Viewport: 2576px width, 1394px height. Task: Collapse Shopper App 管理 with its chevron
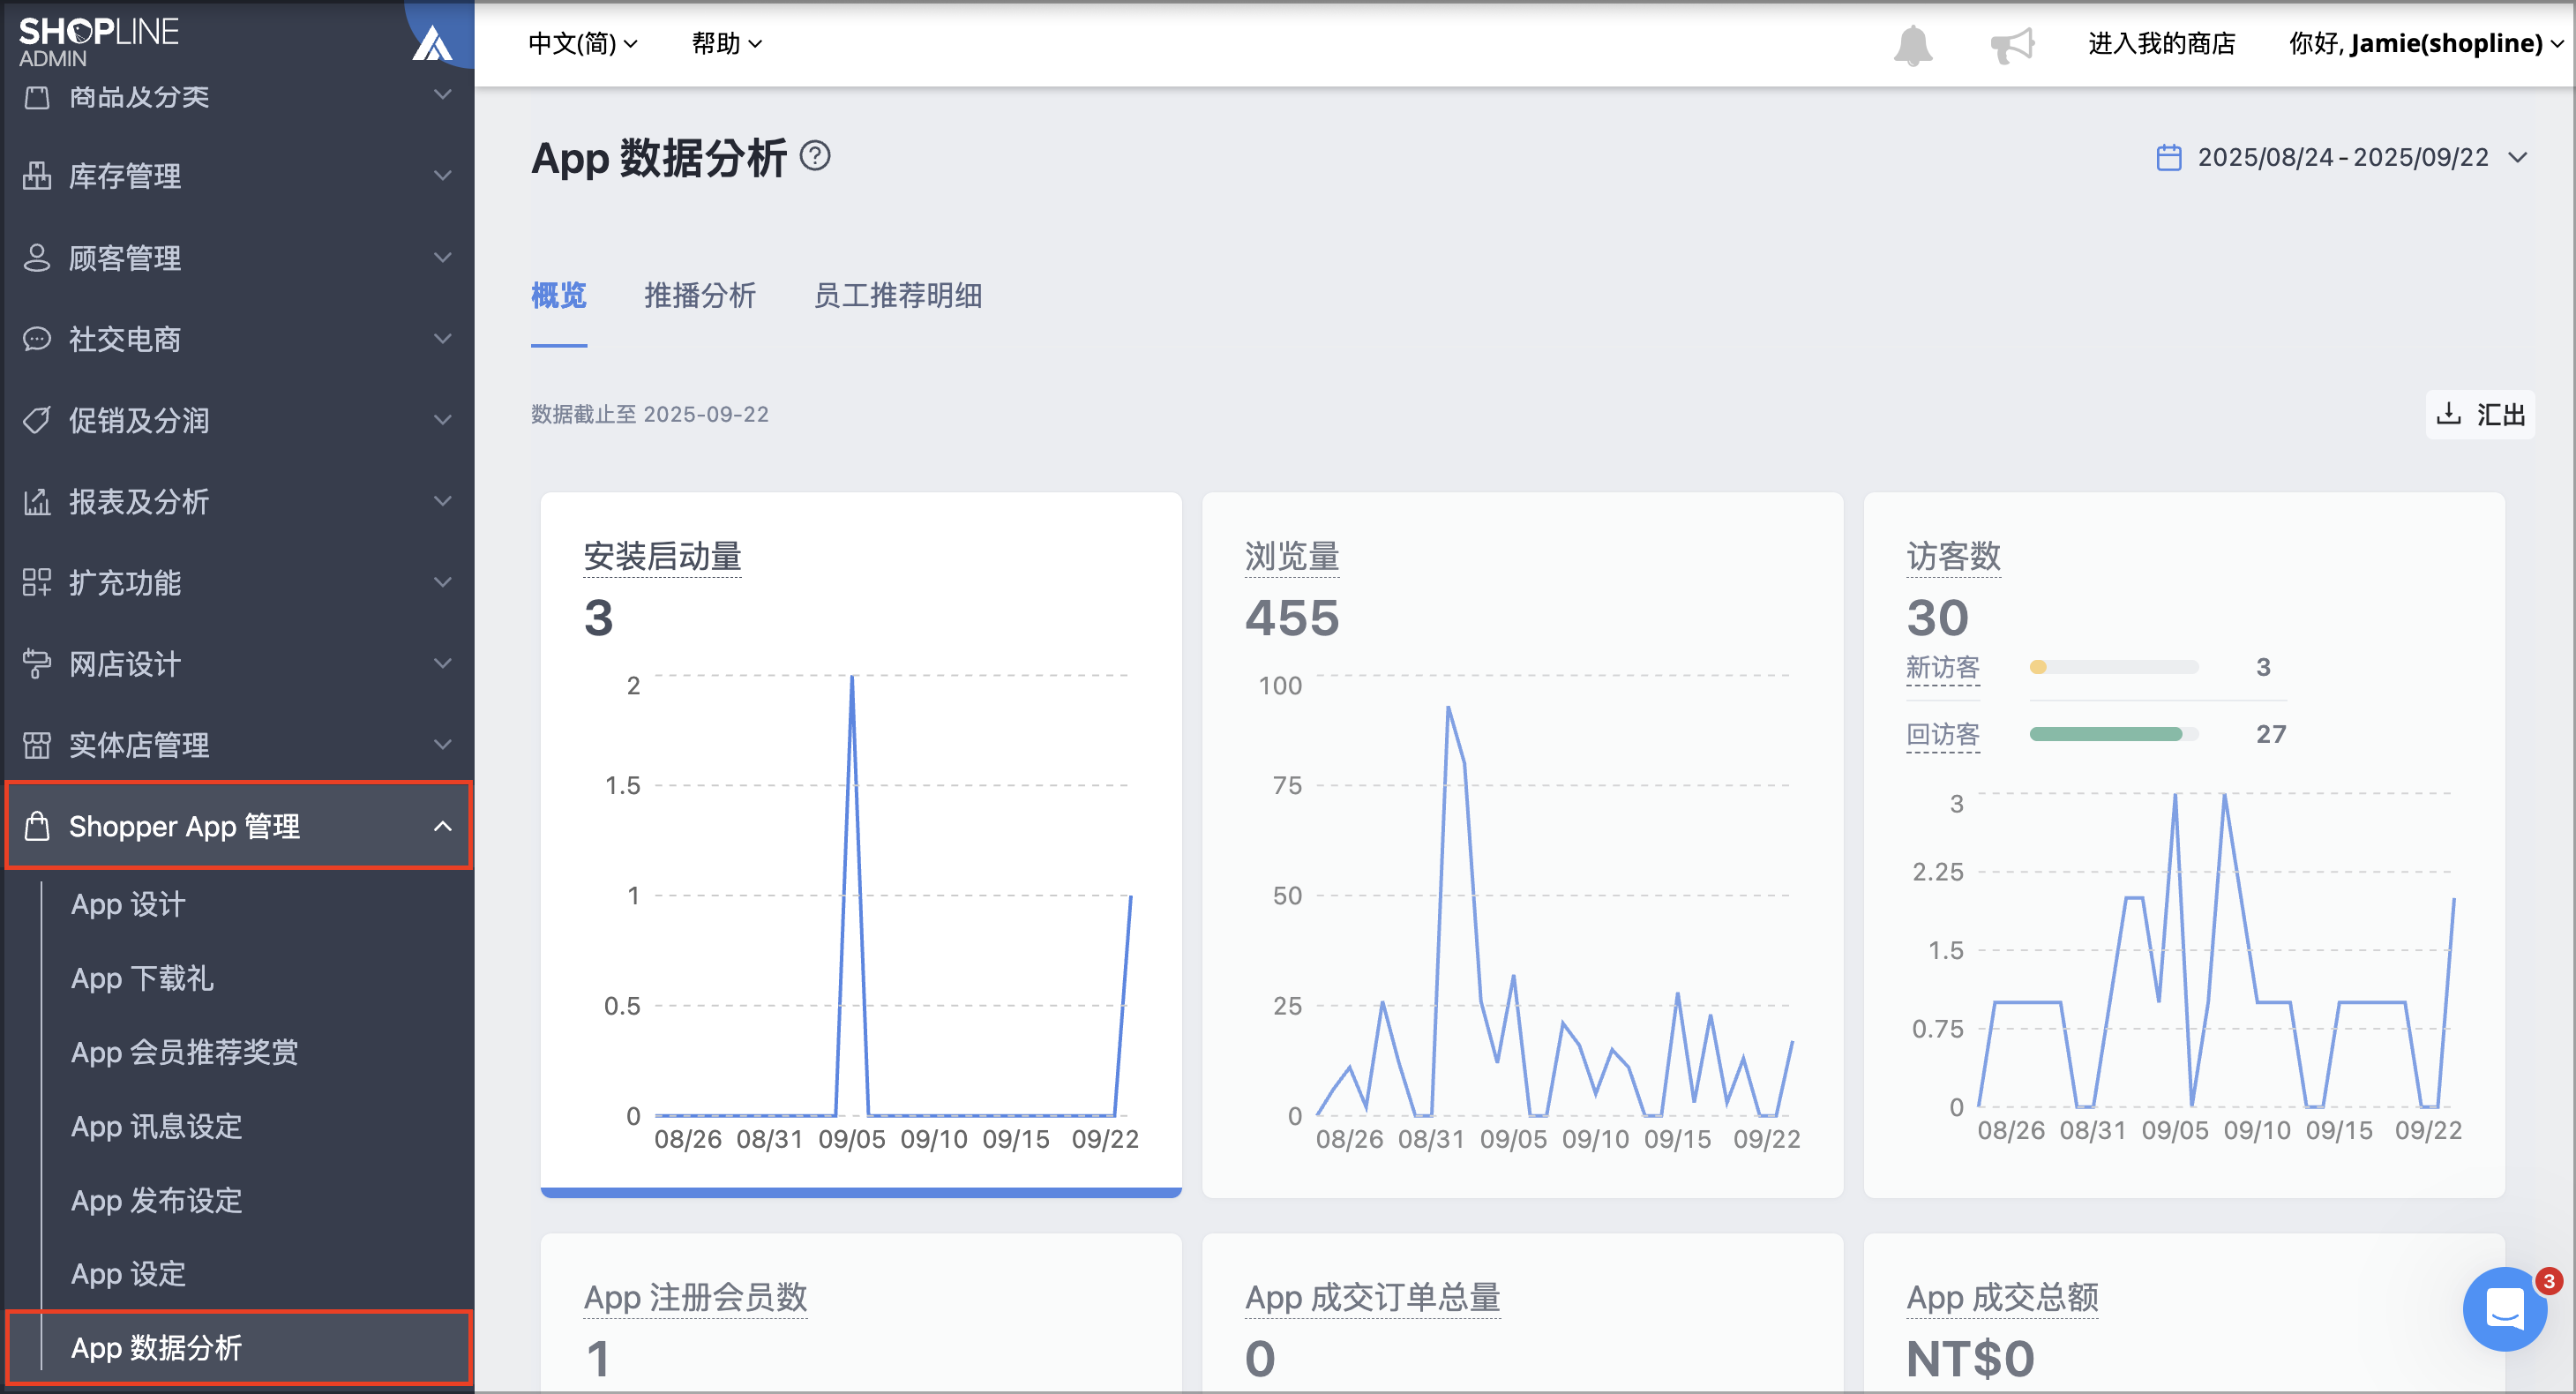[x=442, y=826]
